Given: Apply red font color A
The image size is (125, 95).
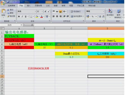Looking at the screenshot, I should pos(41,17).
